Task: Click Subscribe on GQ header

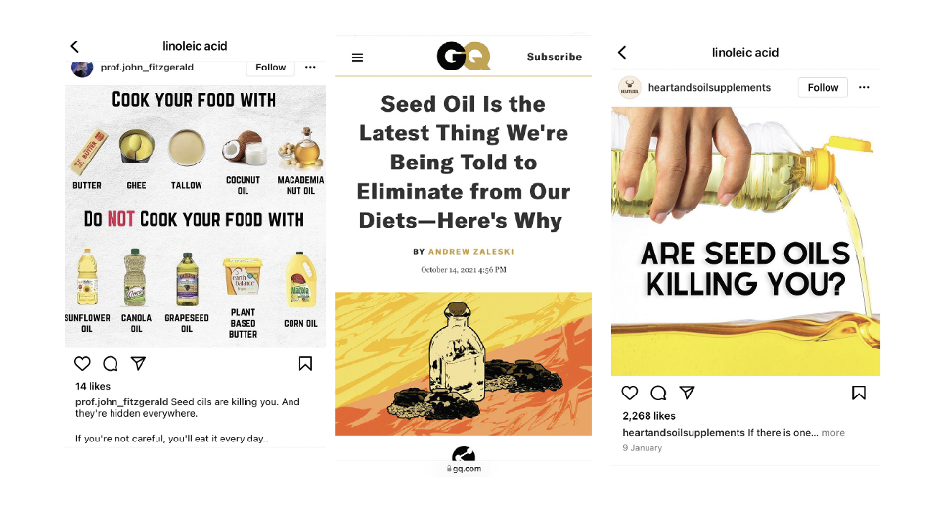Action: [x=555, y=57]
